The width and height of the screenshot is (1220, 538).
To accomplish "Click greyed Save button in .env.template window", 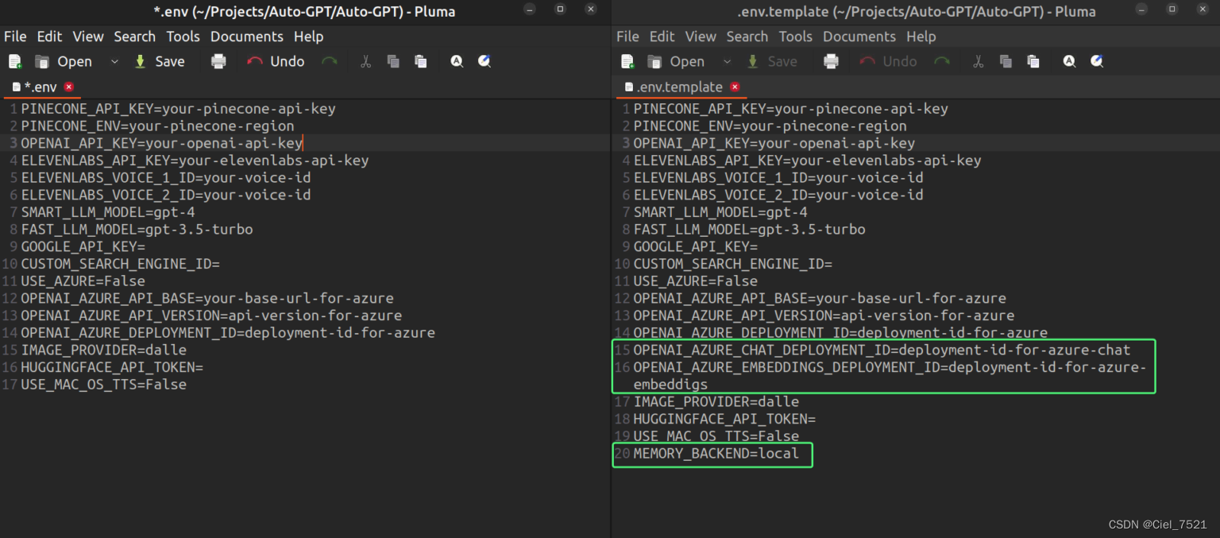I will [771, 61].
